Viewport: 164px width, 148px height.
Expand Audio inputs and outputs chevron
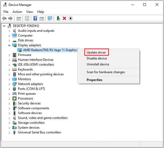(9, 31)
